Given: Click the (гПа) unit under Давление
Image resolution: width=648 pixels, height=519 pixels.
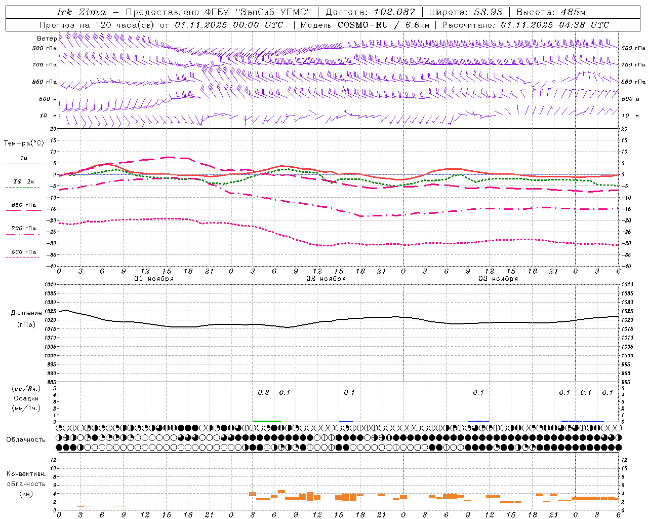Looking at the screenshot, I should [x=26, y=325].
